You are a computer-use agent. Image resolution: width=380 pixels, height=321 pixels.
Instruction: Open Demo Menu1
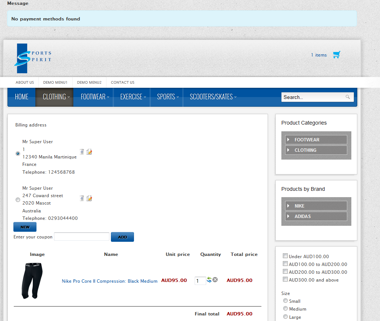click(55, 82)
